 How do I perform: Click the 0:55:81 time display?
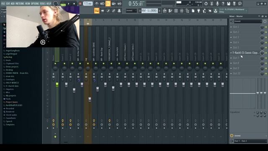pyautogui.click(x=136, y=3)
